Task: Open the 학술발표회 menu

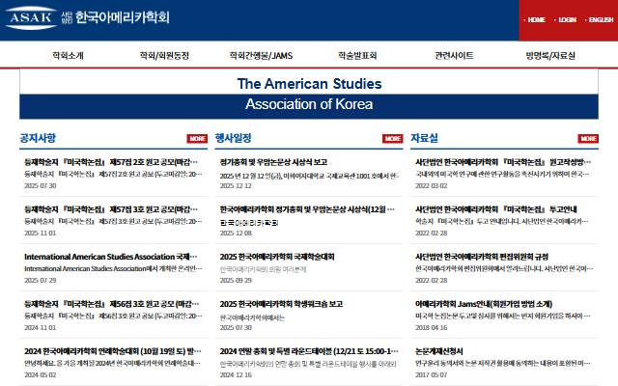Action: pyautogui.click(x=357, y=56)
